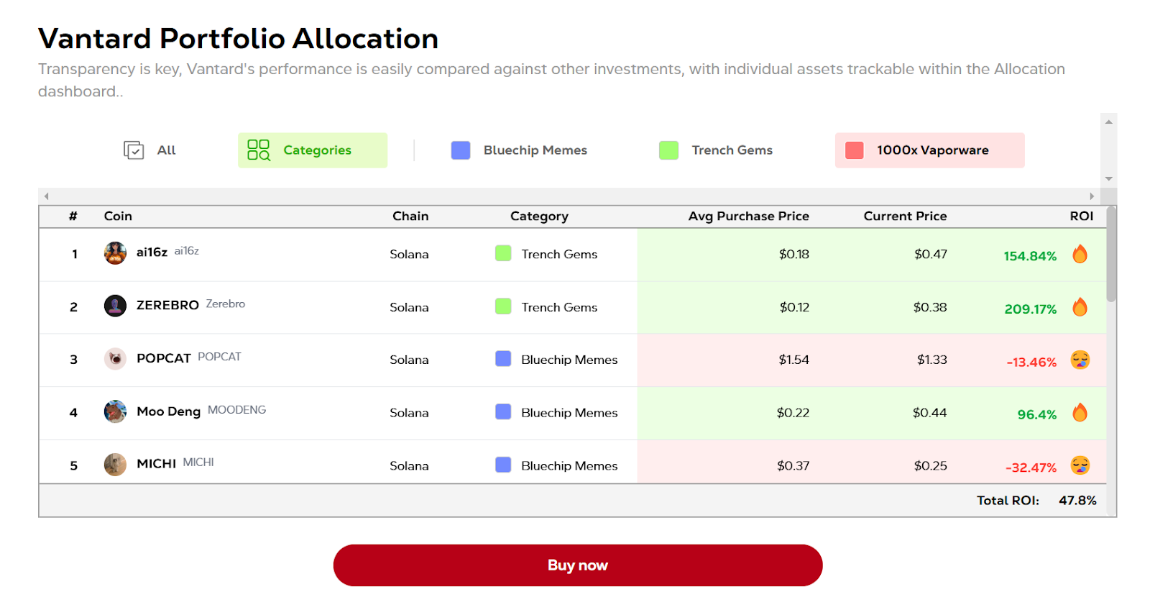Click the $0.44 current price

pos(930,413)
